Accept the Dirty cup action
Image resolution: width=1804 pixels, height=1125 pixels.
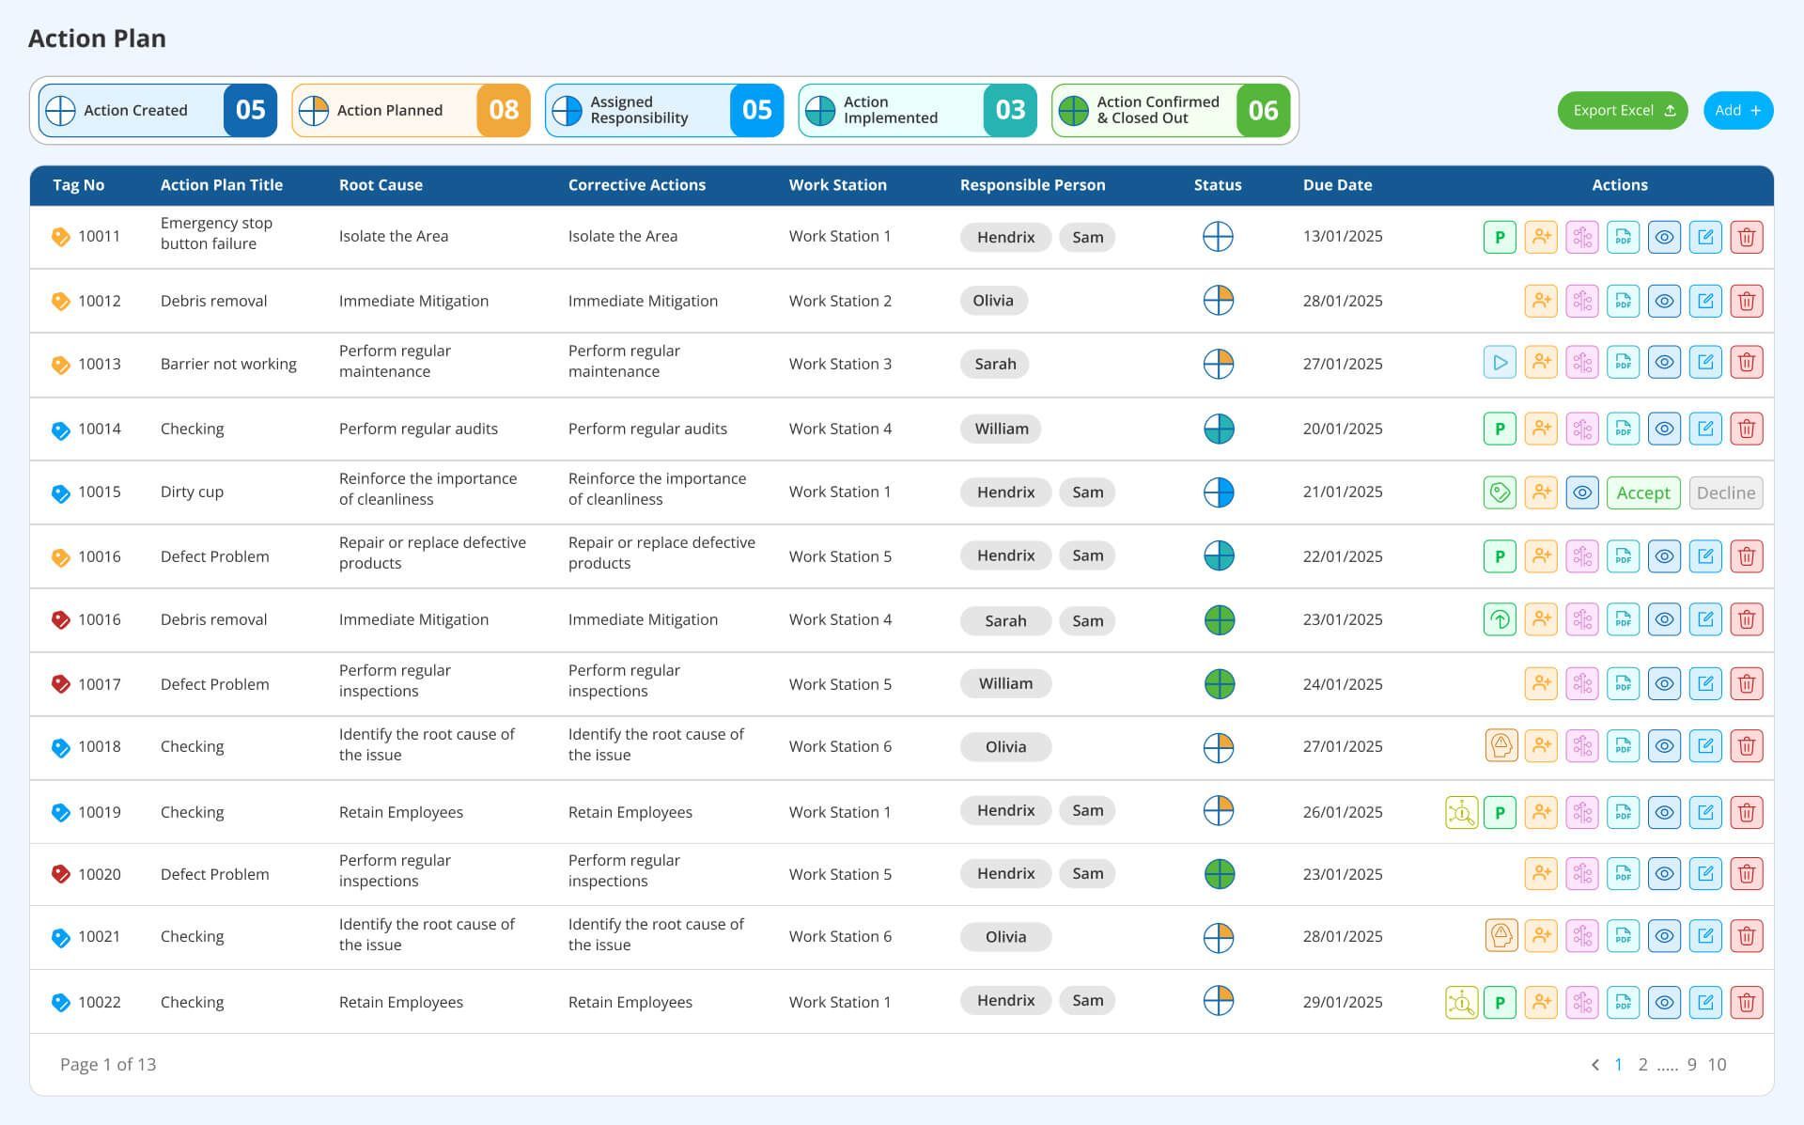tap(1643, 492)
